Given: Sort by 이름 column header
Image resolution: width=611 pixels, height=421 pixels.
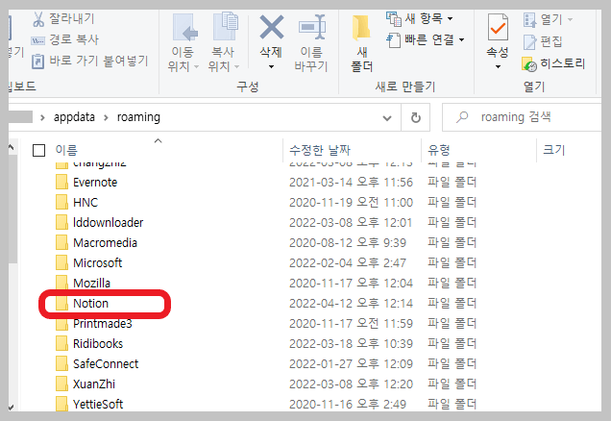Looking at the screenshot, I should click(x=66, y=150).
